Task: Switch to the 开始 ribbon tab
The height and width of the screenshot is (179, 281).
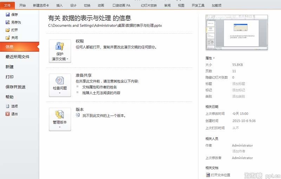Action: point(22,5)
